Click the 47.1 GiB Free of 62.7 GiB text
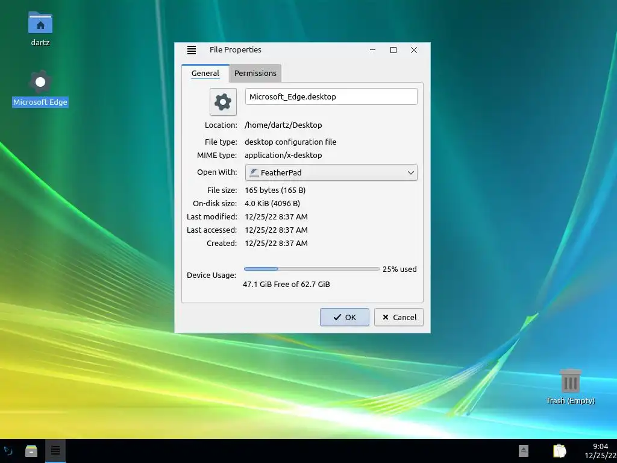The width and height of the screenshot is (617, 463). (286, 285)
